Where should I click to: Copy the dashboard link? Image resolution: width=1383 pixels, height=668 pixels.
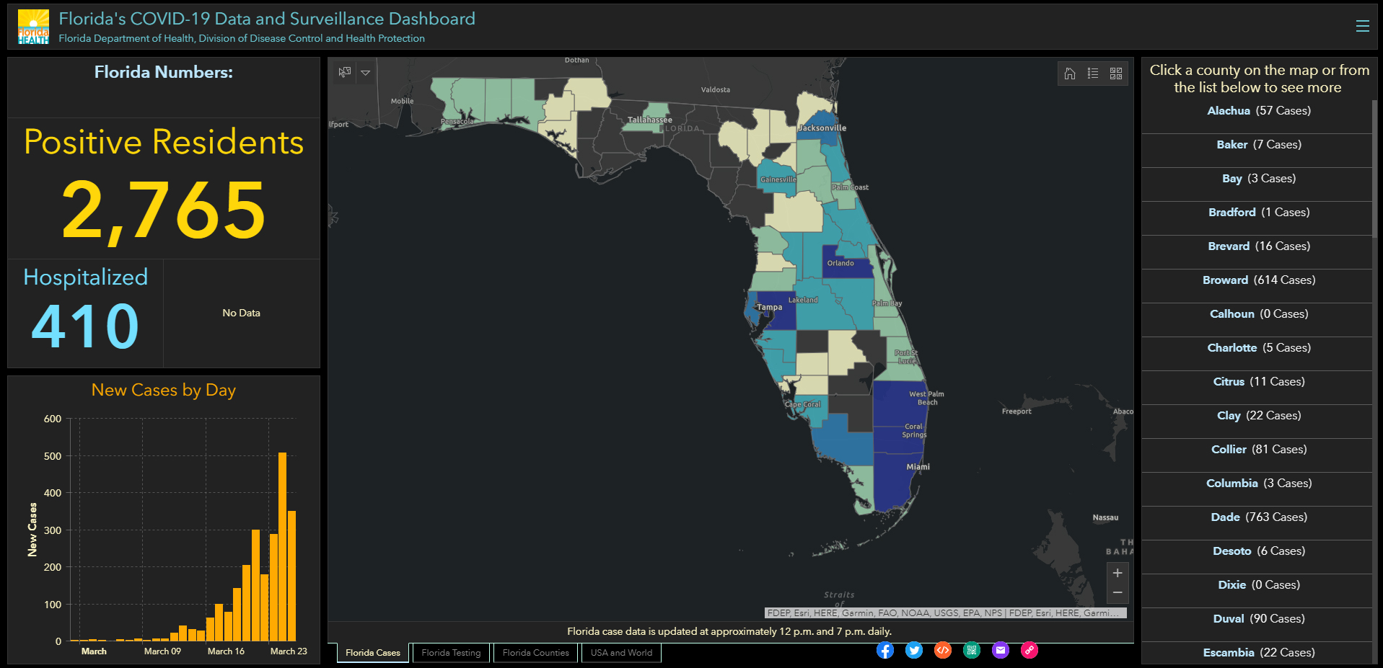(1029, 651)
